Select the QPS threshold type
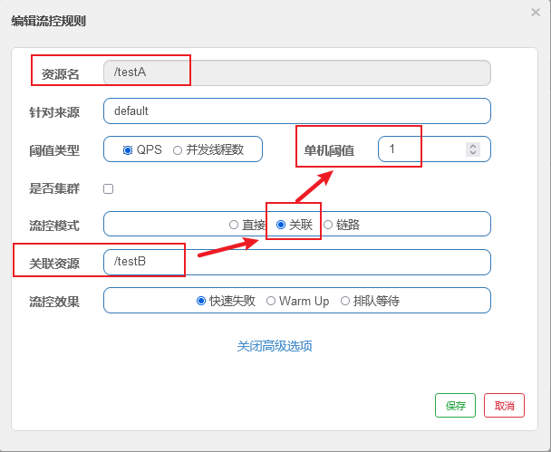 coord(128,149)
